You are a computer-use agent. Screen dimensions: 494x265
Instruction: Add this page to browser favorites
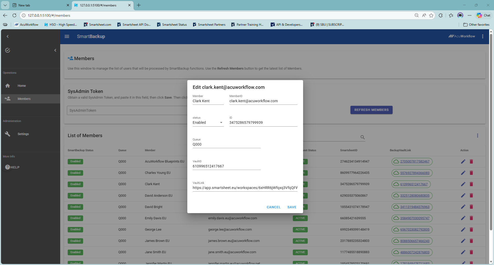click(x=431, y=15)
